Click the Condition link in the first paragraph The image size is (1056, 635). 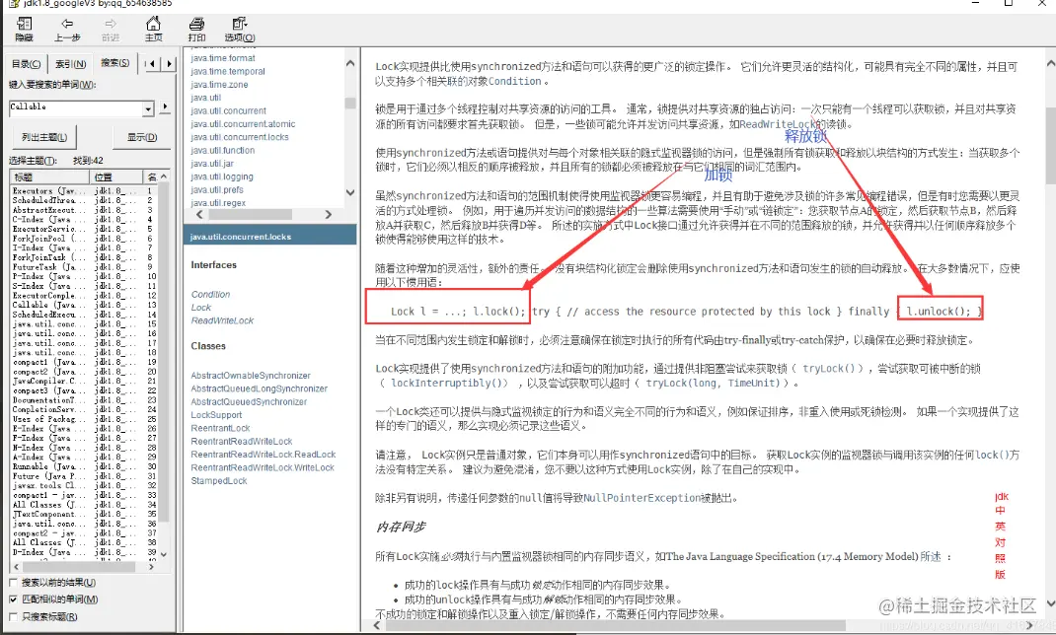click(x=515, y=82)
